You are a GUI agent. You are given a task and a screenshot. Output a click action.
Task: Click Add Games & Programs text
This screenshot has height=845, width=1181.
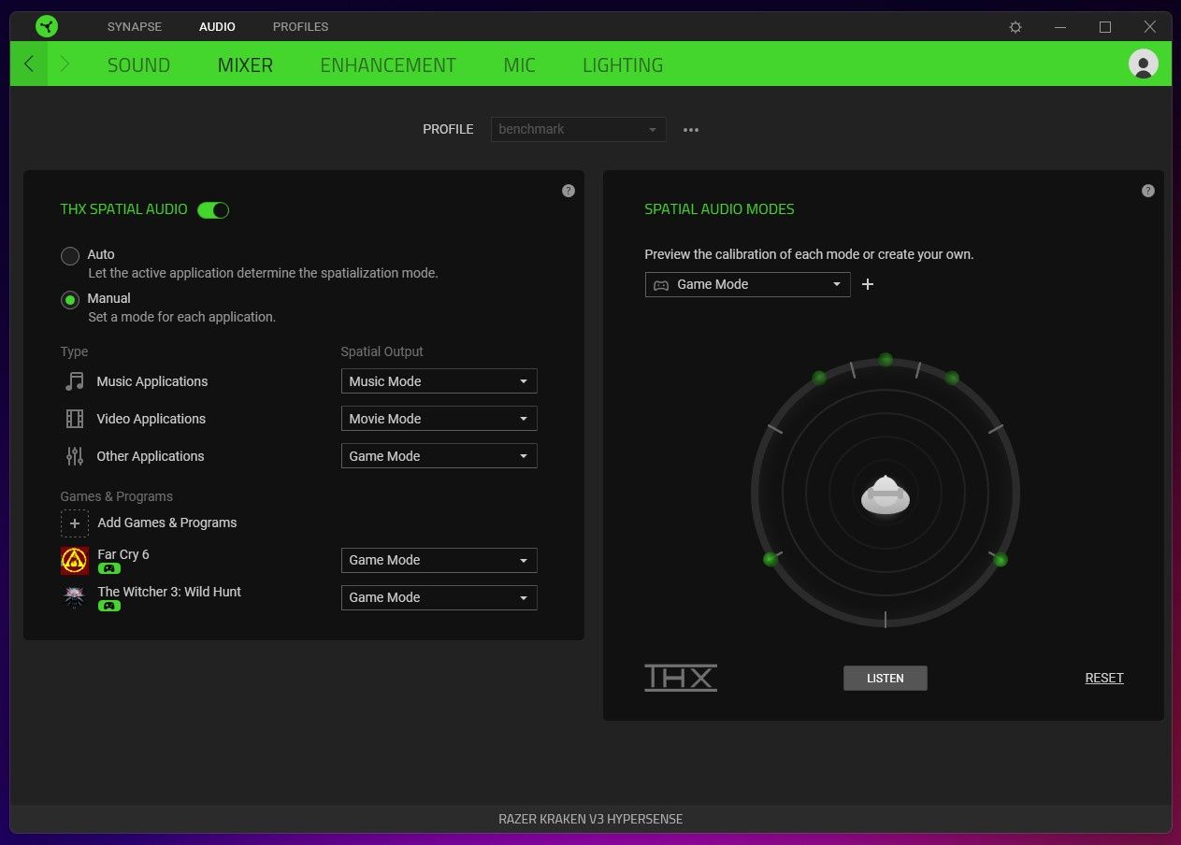pyautogui.click(x=167, y=523)
